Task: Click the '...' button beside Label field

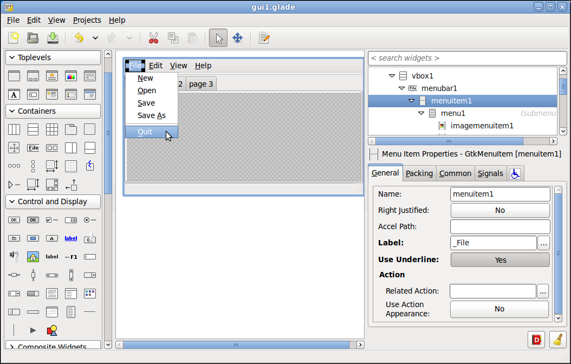Action: tap(543, 243)
